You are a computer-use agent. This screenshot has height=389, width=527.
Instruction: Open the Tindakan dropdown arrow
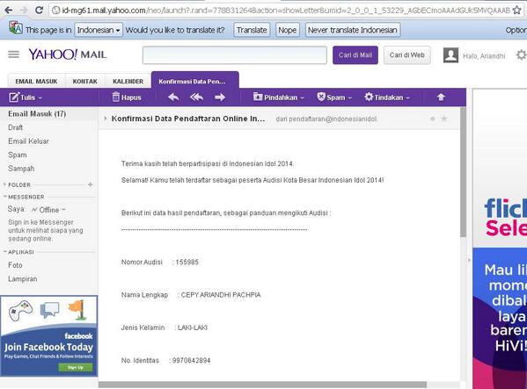pyautogui.click(x=407, y=98)
